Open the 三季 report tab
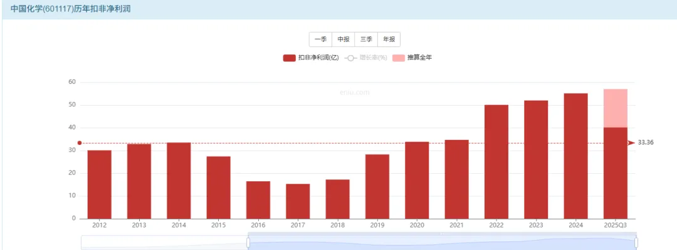677x250 pixels. pos(366,39)
